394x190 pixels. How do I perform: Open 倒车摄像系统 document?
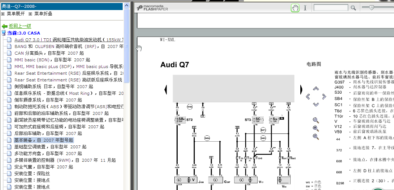tap(52, 100)
